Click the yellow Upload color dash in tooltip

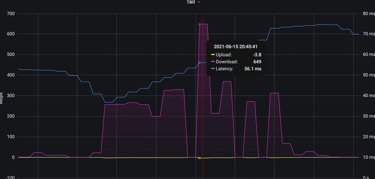(x=213, y=55)
